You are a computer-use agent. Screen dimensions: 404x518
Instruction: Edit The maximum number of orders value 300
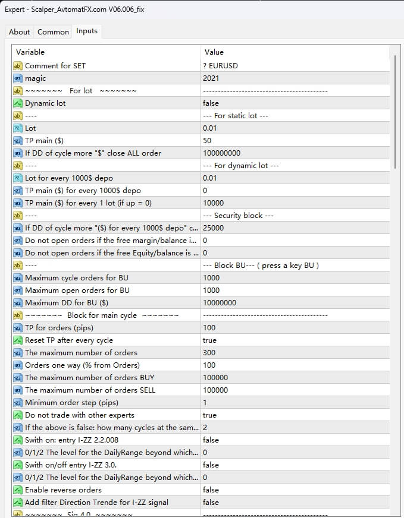[x=295, y=353]
